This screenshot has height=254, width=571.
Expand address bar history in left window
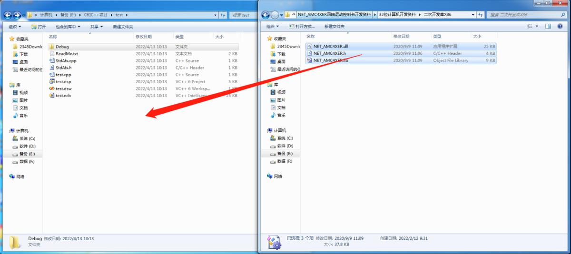[x=216, y=15]
